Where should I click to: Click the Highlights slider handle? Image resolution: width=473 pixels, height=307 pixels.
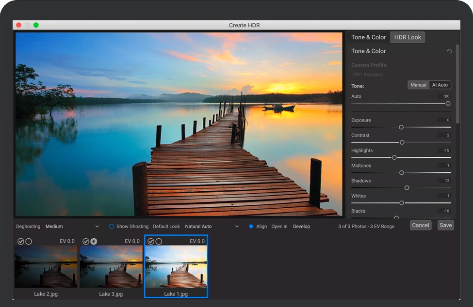click(394, 157)
